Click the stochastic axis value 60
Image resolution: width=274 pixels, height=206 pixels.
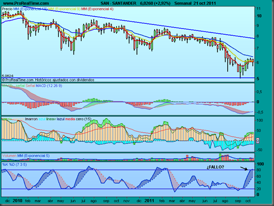[x=259, y=176]
